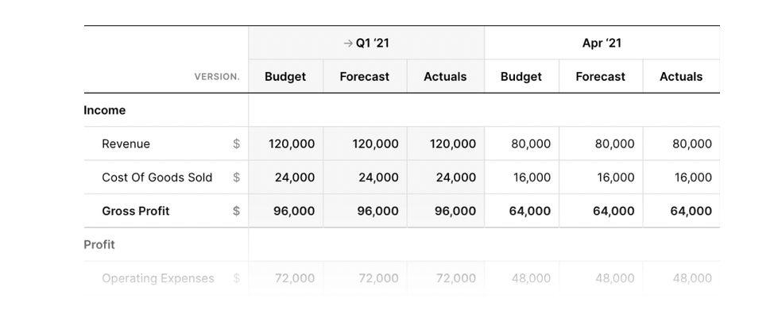Select Operating Expenses Apr Budget cell 48,000
Viewport: 774px width, 325px height.
522,278
